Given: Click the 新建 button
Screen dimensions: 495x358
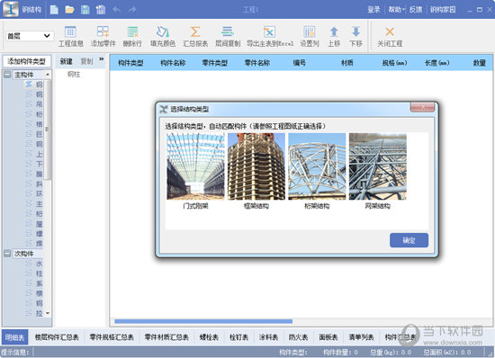Looking at the screenshot, I should point(67,61).
